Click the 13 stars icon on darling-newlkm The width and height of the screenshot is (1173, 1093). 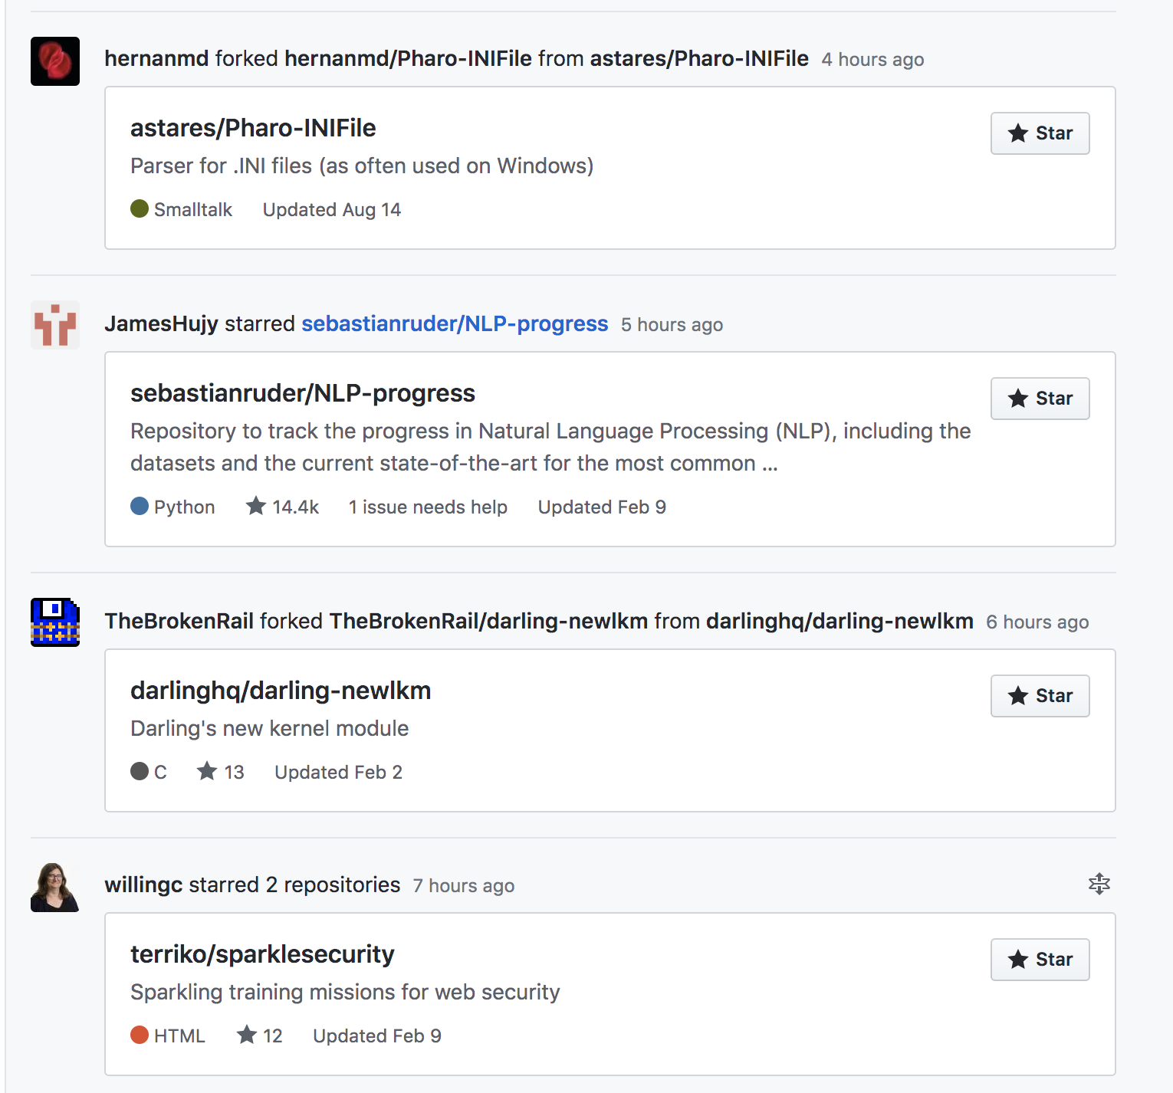point(207,771)
